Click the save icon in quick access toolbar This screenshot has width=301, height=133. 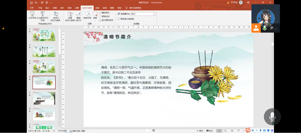tap(31, 2)
